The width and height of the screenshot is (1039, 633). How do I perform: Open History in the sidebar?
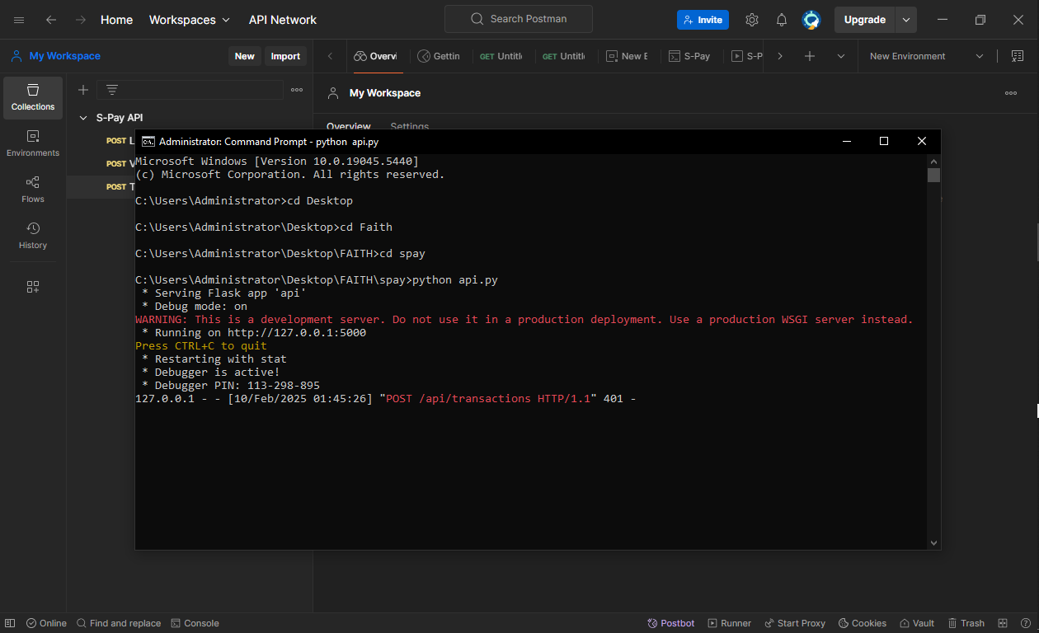[x=33, y=237]
